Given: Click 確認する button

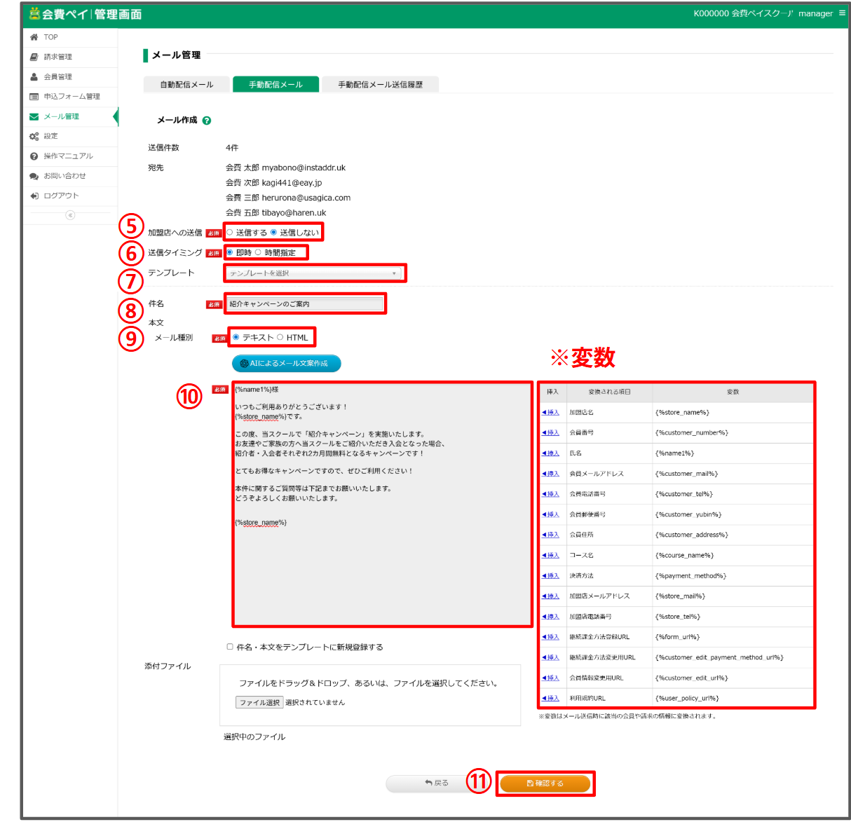Looking at the screenshot, I should pos(545,783).
